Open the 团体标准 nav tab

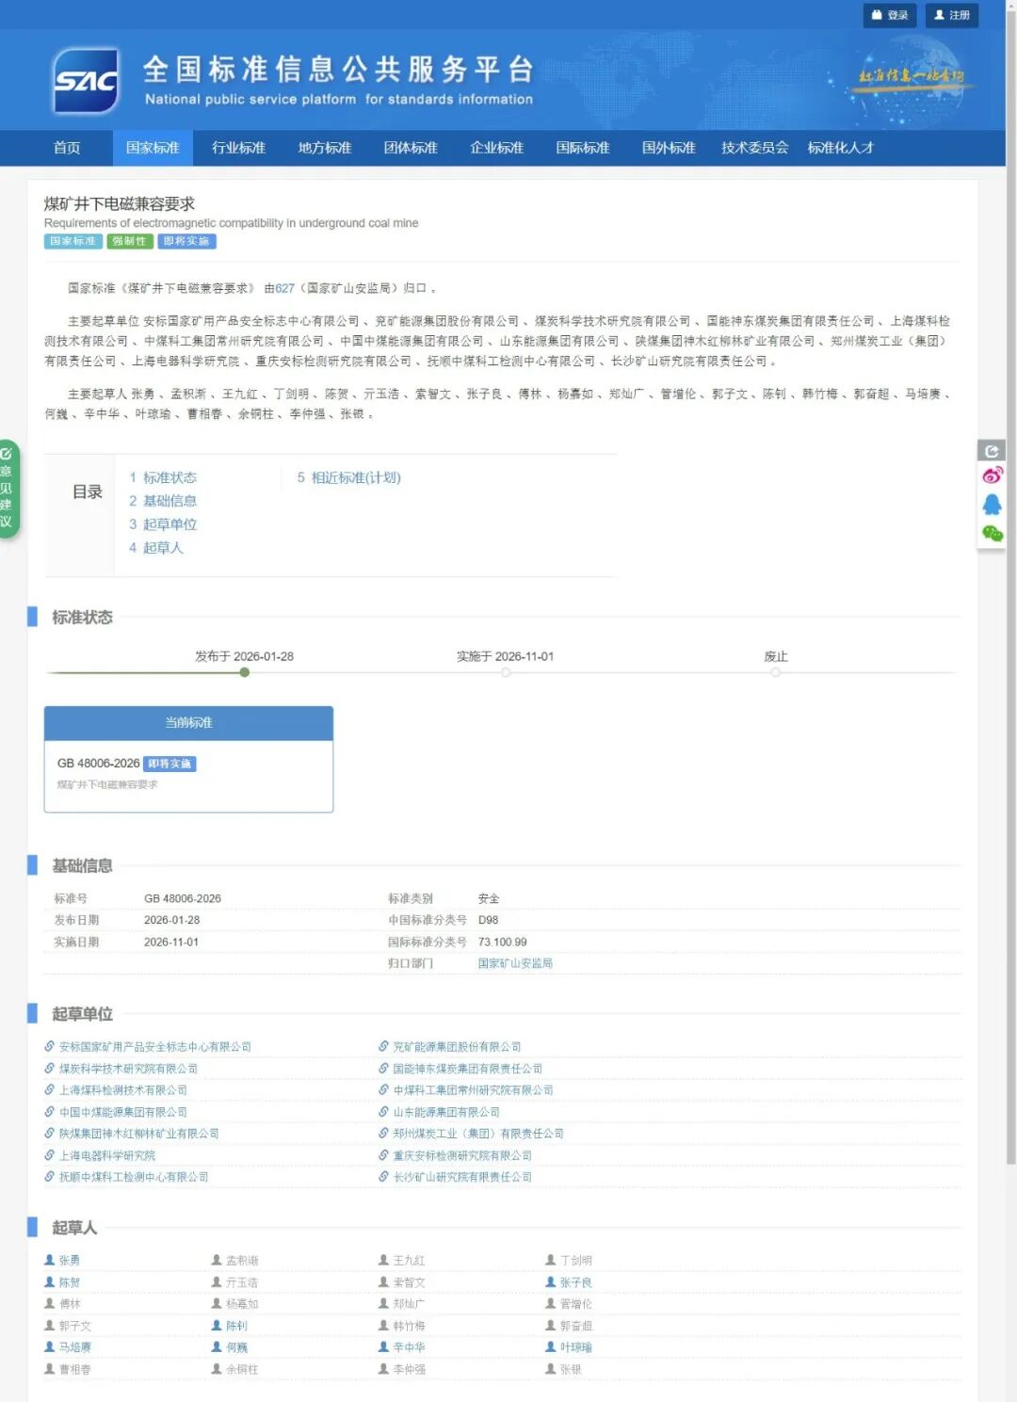click(411, 148)
